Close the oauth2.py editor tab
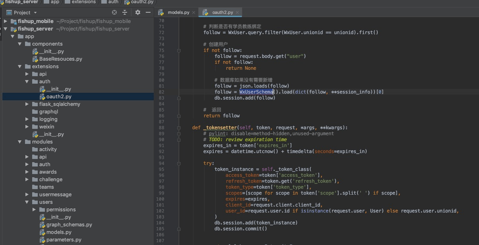The height and width of the screenshot is (245, 479). [x=238, y=13]
